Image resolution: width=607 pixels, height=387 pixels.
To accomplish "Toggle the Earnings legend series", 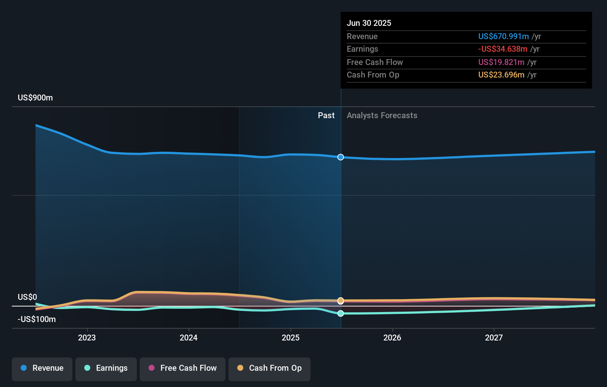I will [x=106, y=369].
